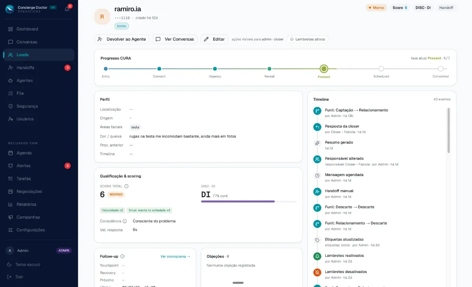
Task: Go to Conversas in the sidebar
Action: (x=39, y=42)
